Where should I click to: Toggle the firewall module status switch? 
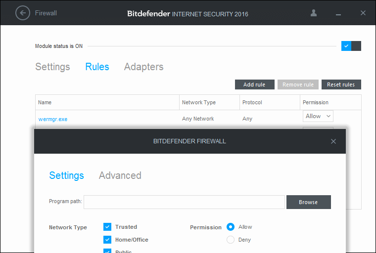(351, 46)
